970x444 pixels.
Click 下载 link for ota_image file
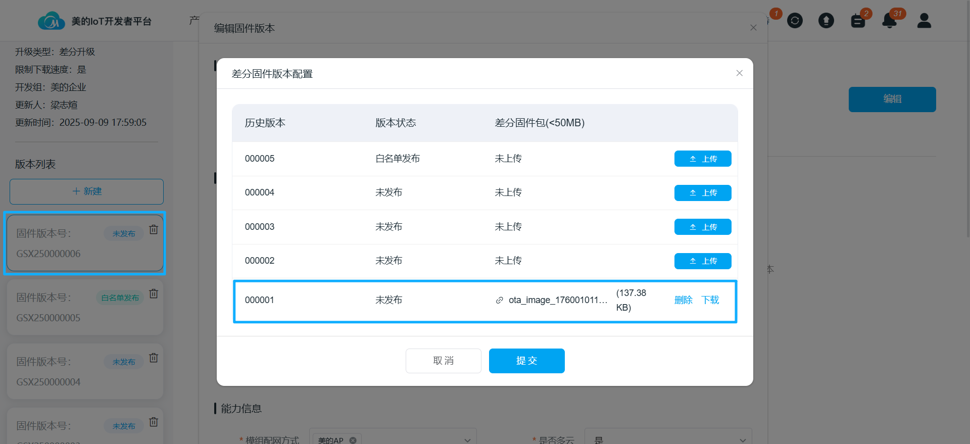(x=710, y=300)
